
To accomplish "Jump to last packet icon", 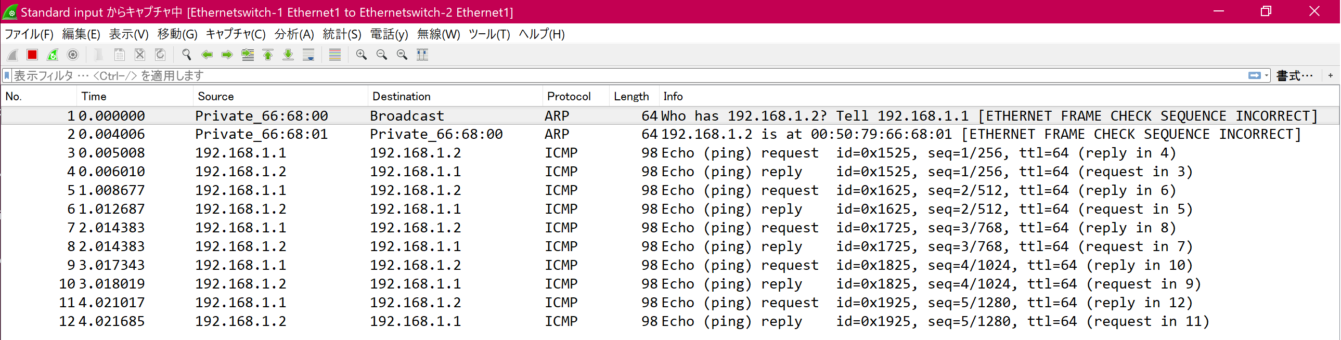I will [x=288, y=55].
